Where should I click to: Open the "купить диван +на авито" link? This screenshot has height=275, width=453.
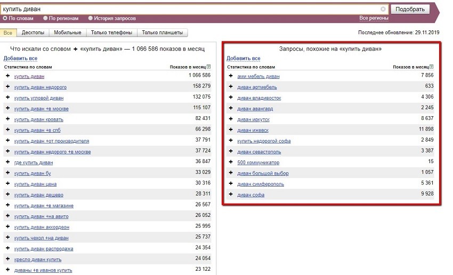42,216
